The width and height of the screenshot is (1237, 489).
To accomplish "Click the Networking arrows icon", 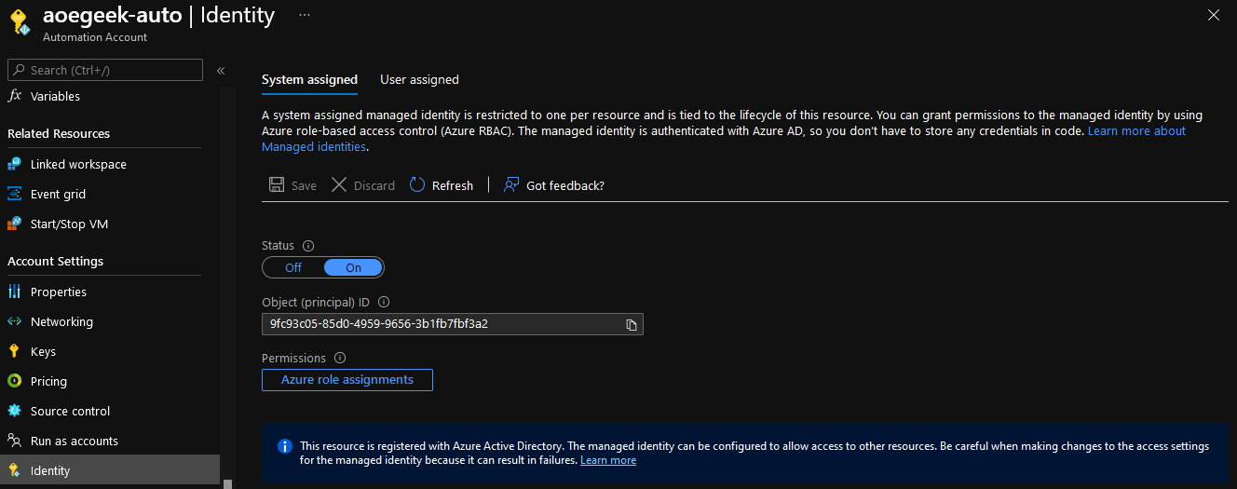I will pyautogui.click(x=14, y=321).
